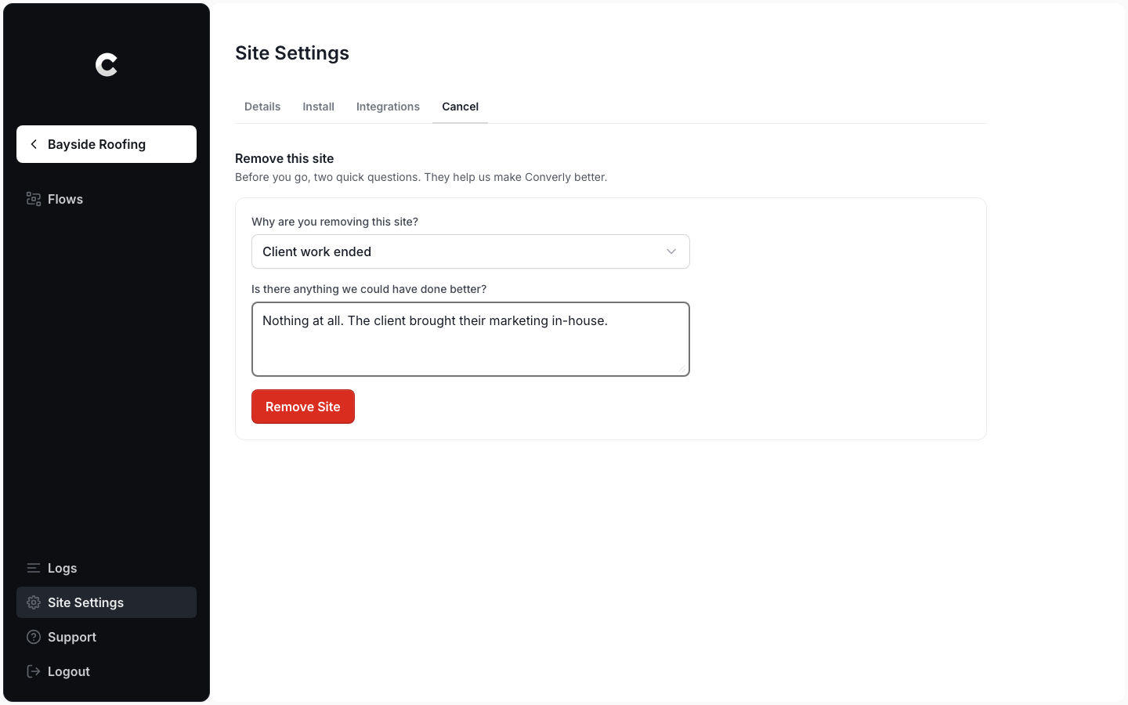Click the Logs lines icon
Viewport: 1128px width, 705px height.
(x=34, y=568)
